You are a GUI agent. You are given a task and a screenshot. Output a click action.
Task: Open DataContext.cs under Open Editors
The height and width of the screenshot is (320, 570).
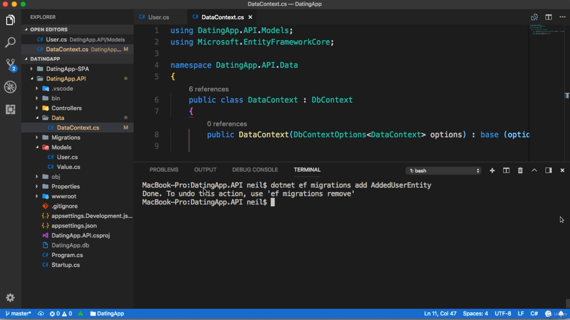click(78, 49)
